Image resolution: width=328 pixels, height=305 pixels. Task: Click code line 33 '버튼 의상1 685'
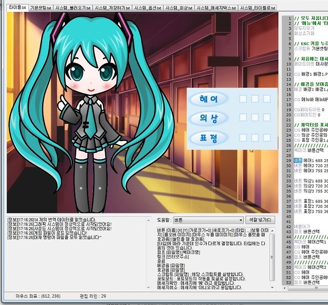coord(311,181)
